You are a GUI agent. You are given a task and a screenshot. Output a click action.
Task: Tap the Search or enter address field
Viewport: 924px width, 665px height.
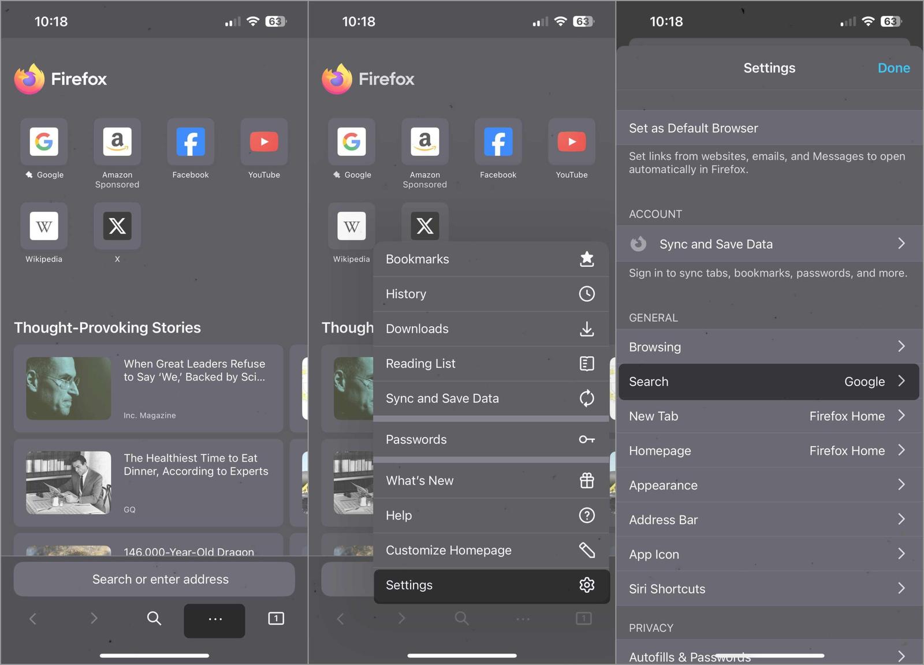click(154, 579)
